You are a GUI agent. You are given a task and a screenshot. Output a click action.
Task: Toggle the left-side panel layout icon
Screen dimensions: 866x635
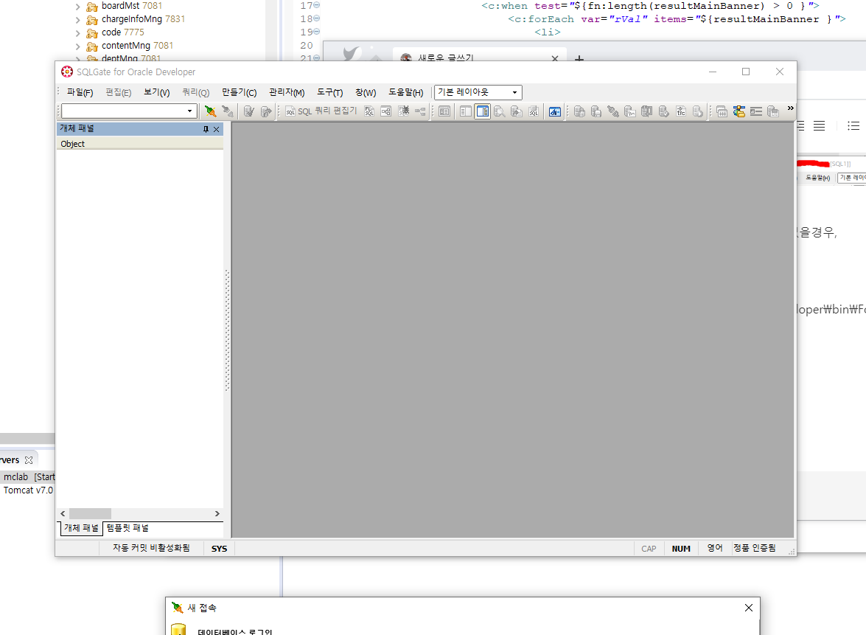pyautogui.click(x=466, y=111)
